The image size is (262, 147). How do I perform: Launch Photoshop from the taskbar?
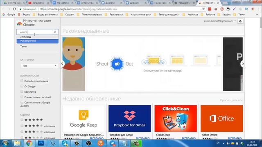(41, 143)
